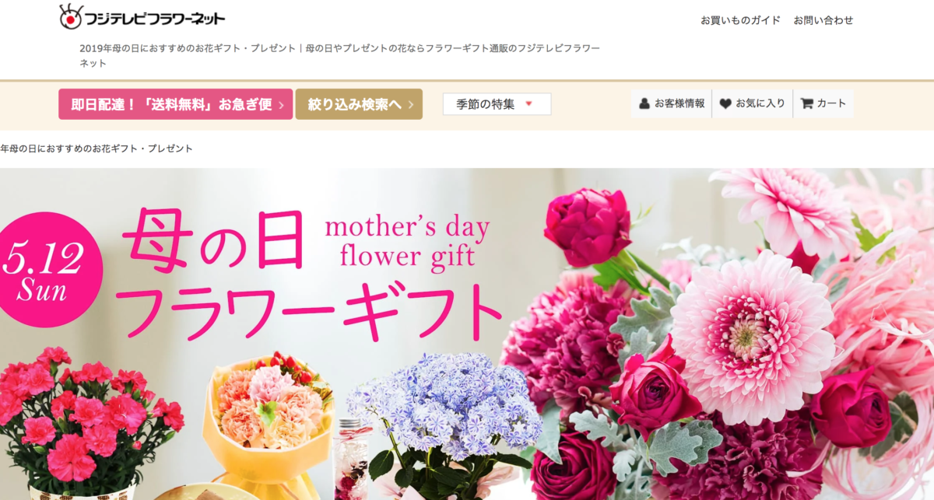Open お買いものガイド link

click(740, 20)
